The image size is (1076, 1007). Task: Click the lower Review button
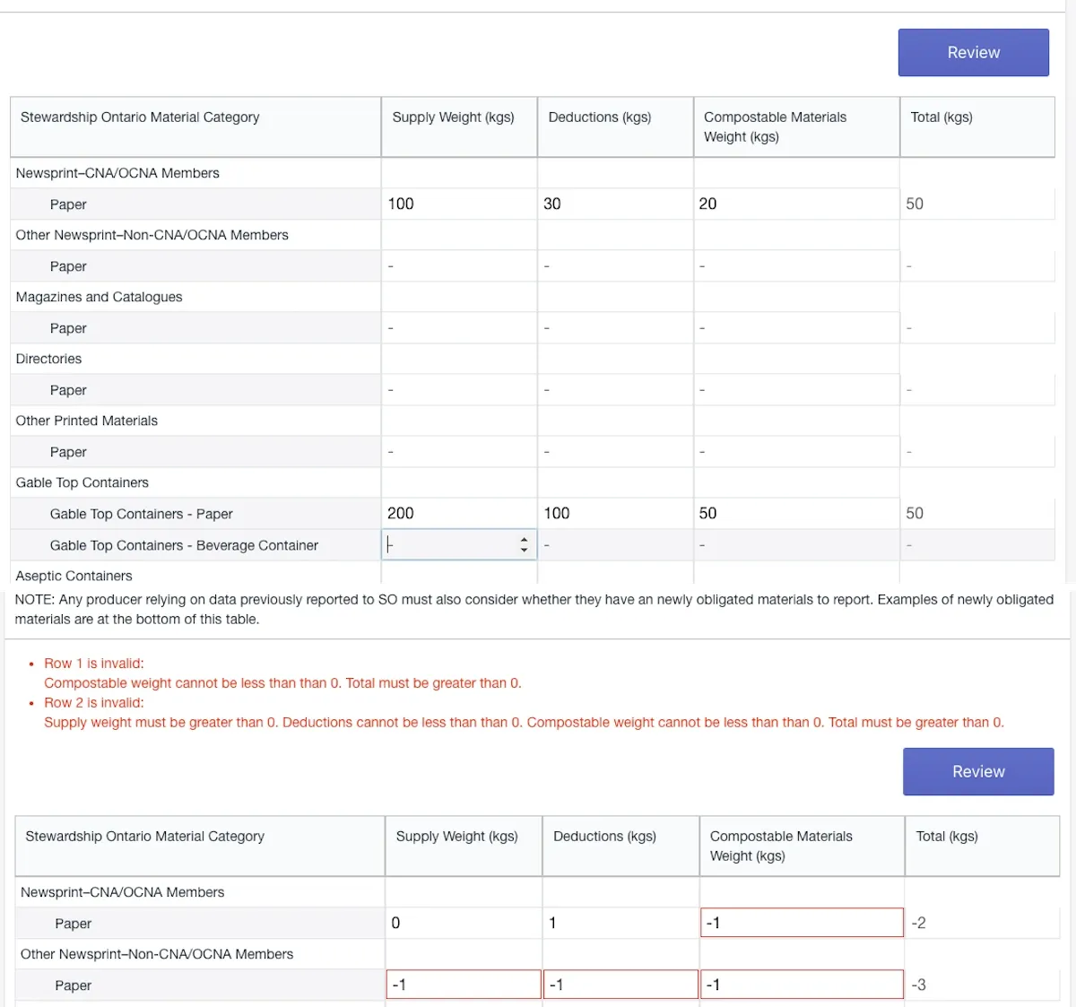[x=978, y=771]
